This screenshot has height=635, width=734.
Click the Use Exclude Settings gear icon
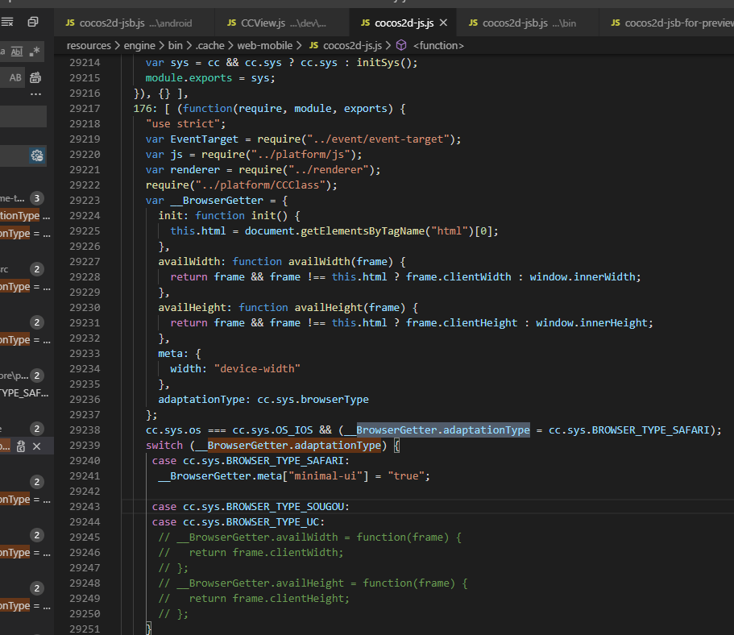pos(36,156)
